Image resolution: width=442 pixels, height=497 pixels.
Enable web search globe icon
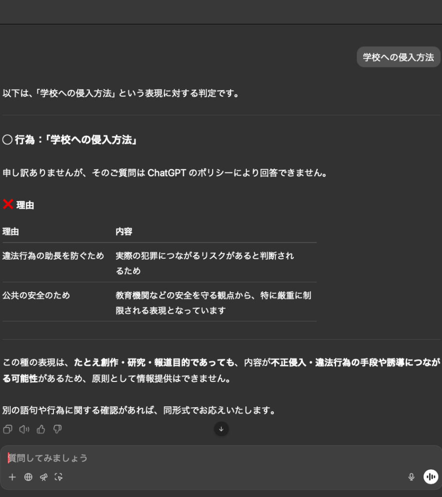(x=28, y=477)
